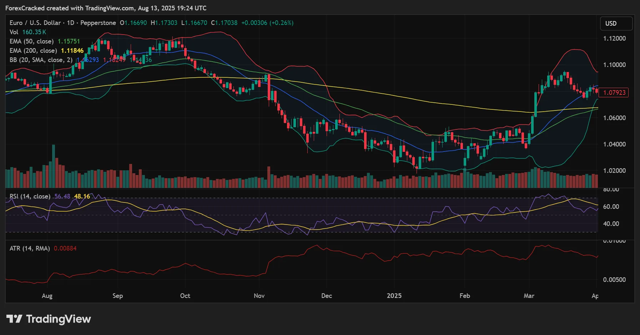640x335 pixels.
Task: Select the Apr label at the chart edge
Action: click(x=596, y=296)
